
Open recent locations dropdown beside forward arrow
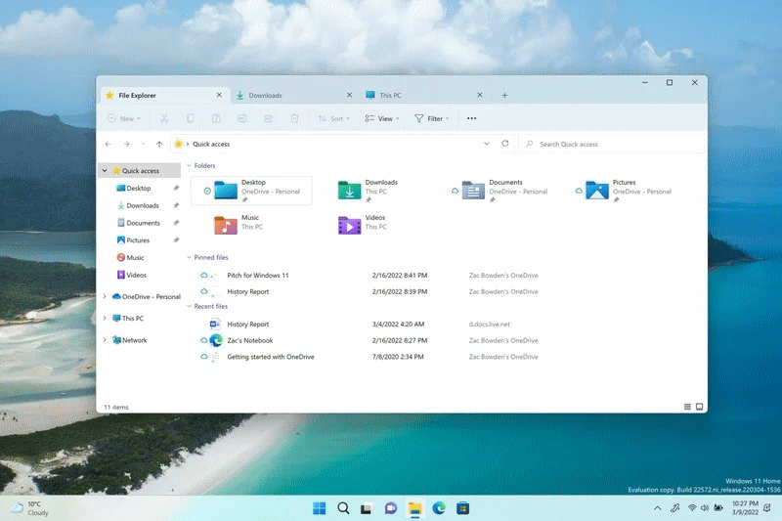coord(143,144)
